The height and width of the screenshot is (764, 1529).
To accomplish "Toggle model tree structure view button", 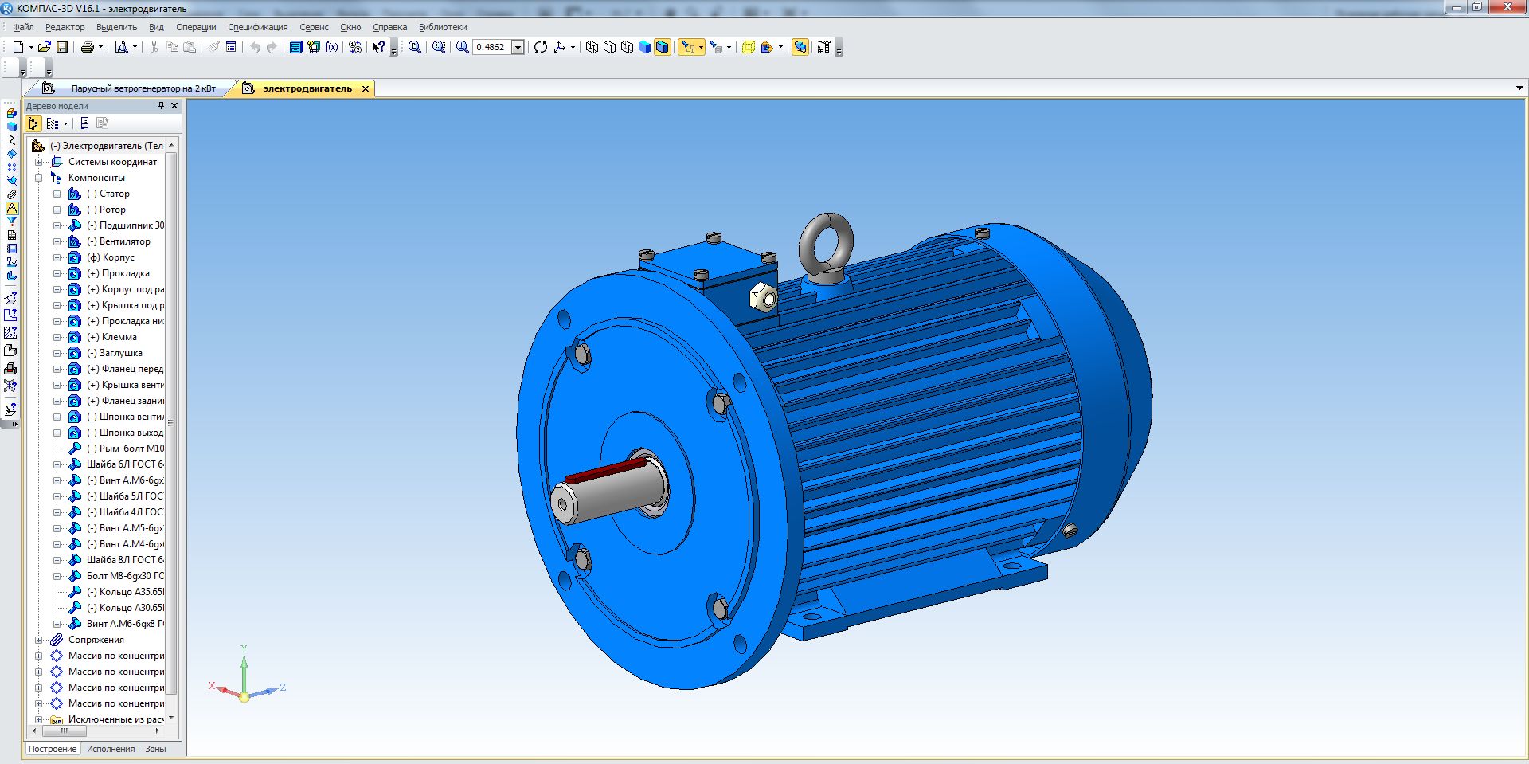I will coord(33,123).
